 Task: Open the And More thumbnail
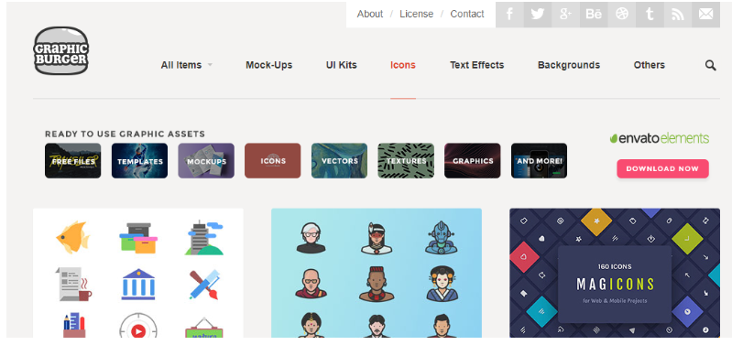(540, 161)
